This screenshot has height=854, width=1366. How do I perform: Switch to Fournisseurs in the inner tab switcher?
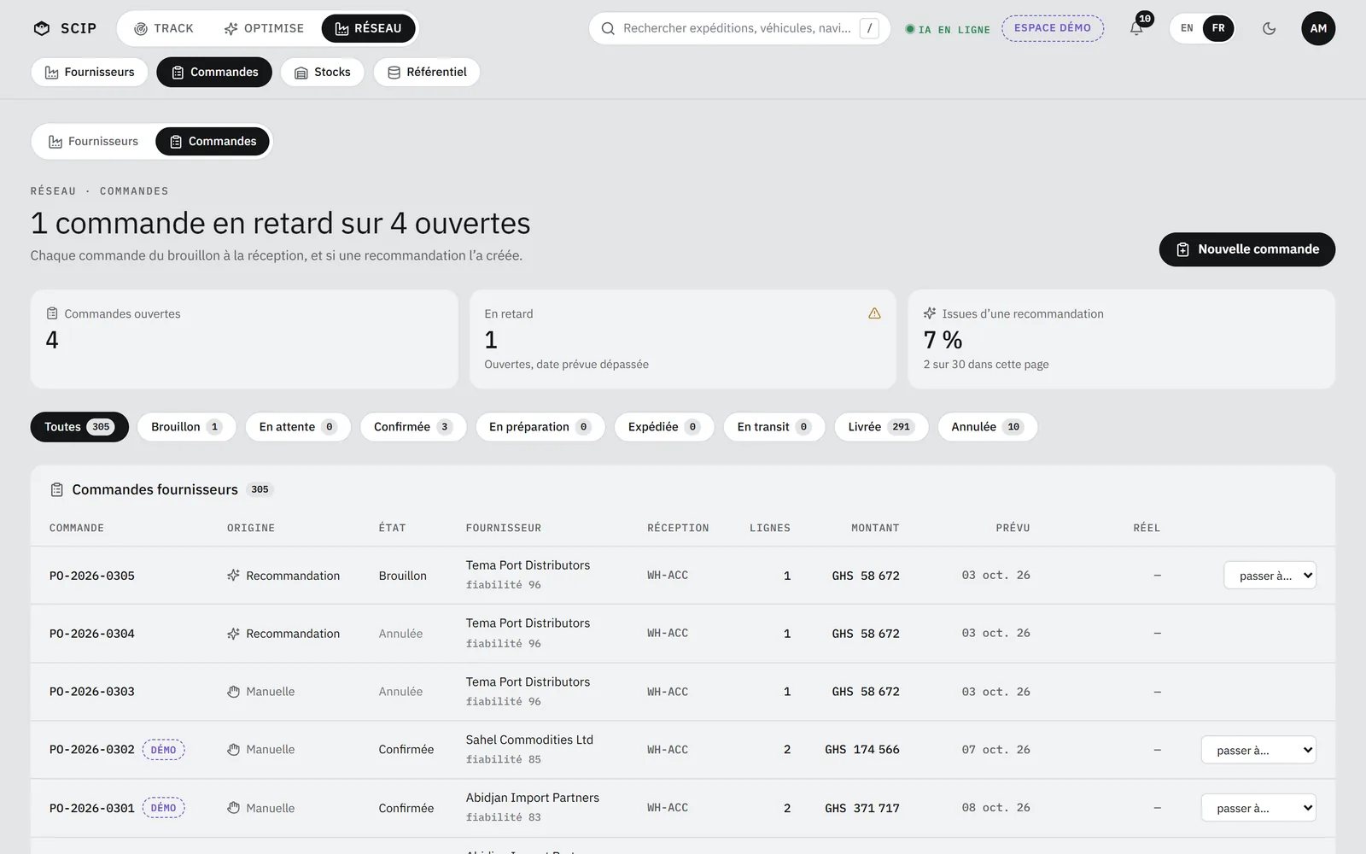click(93, 142)
